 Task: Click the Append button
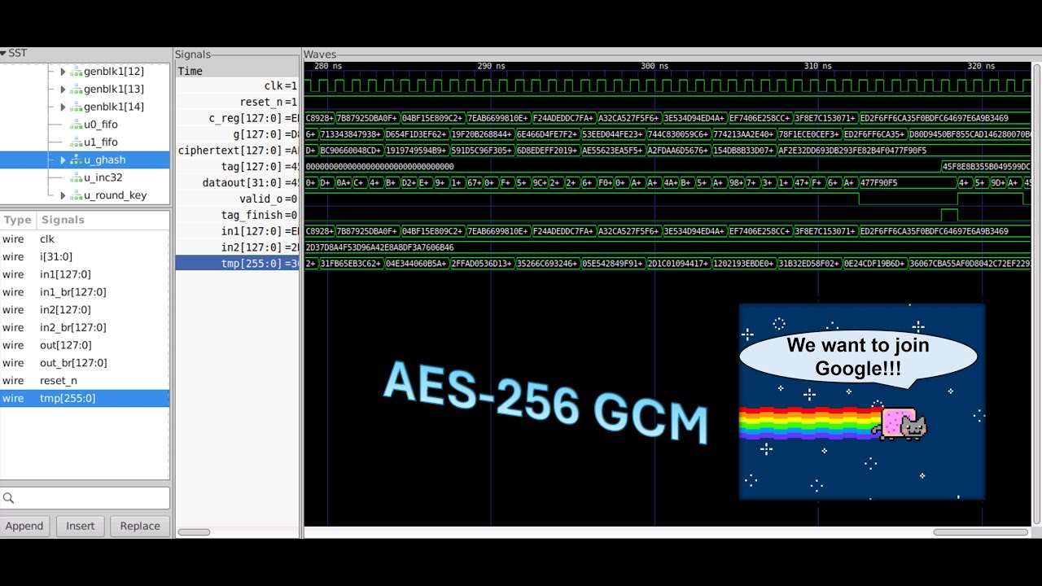tap(24, 526)
